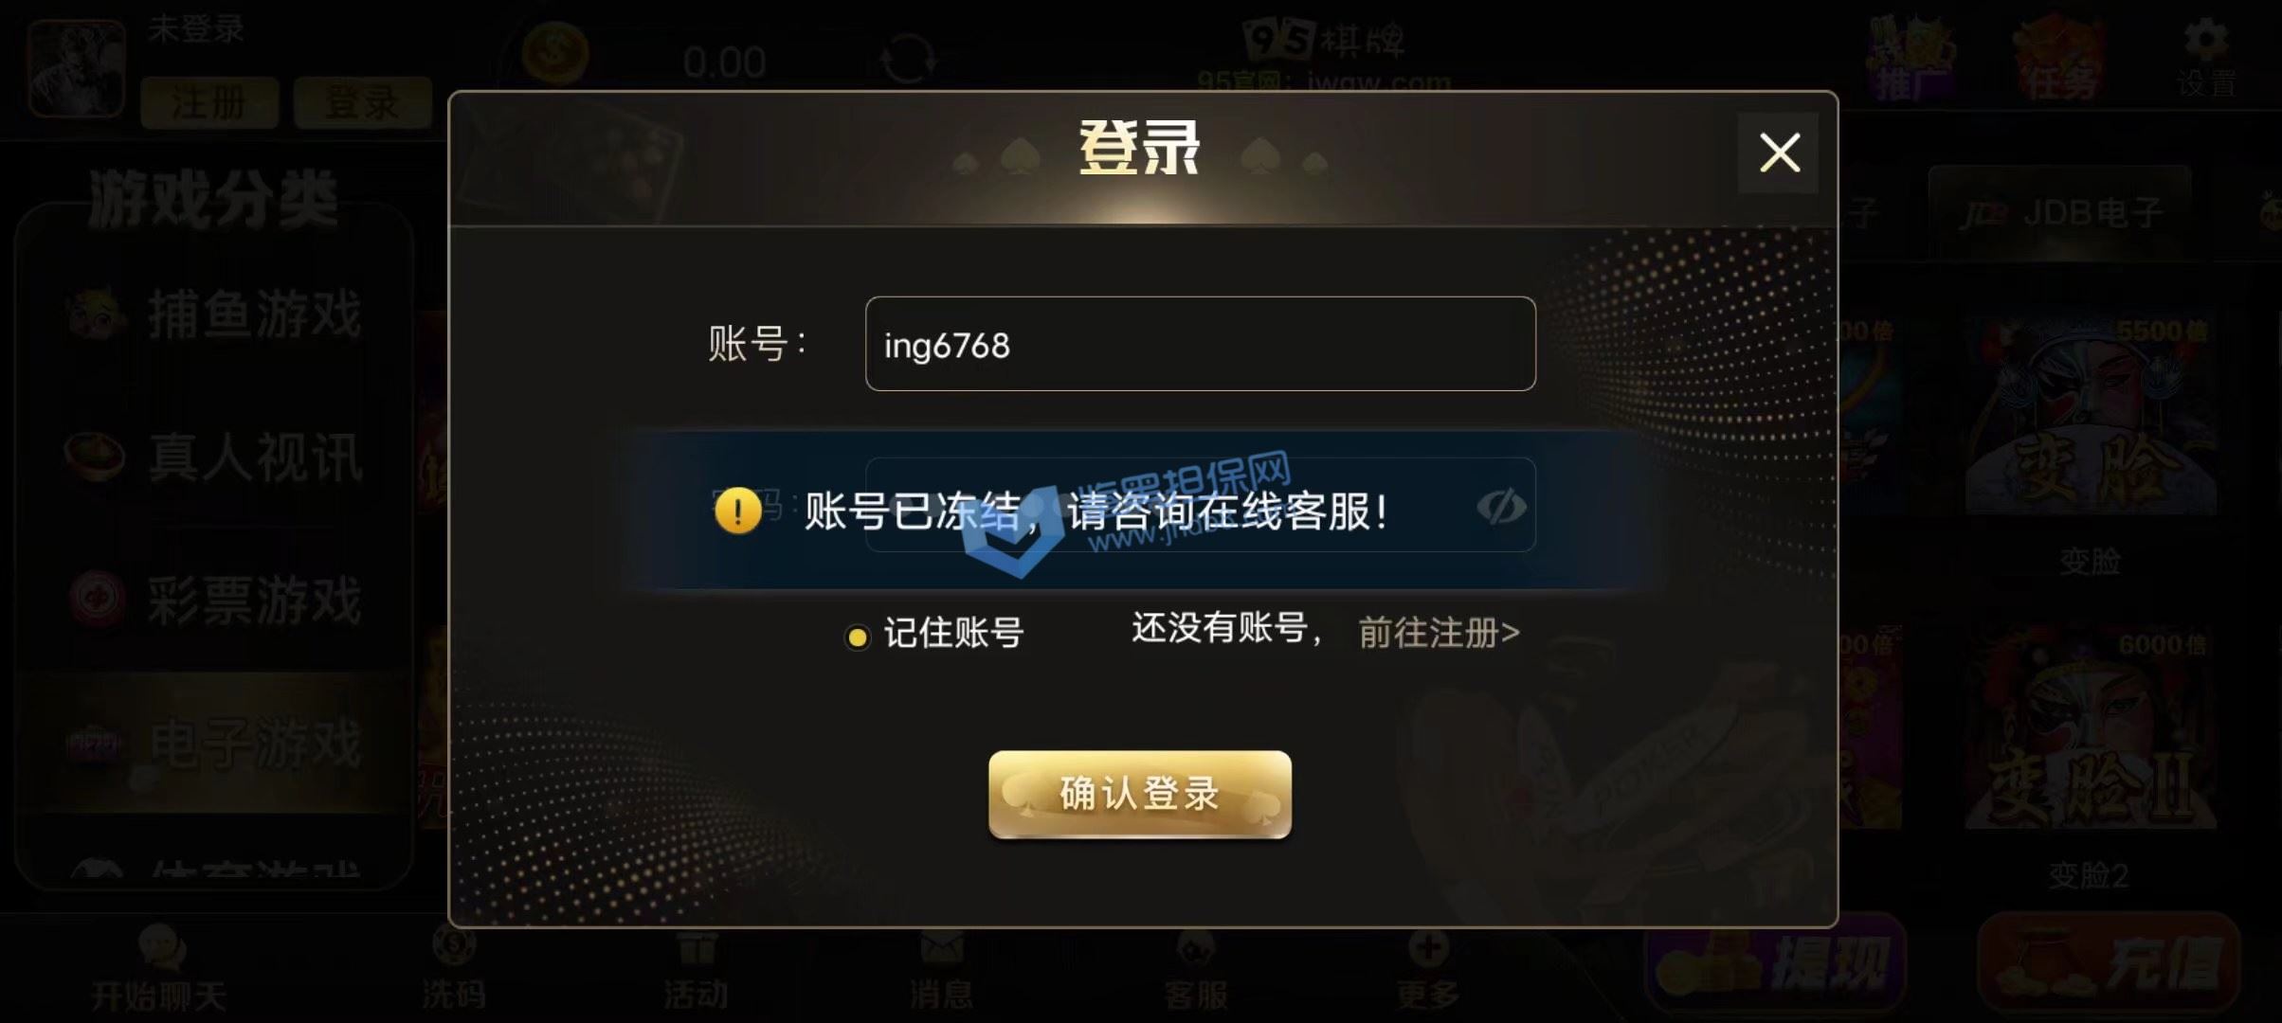Viewport: 2282px width, 1023px height.
Task: Toggle password visibility eye icon
Action: point(1501,507)
